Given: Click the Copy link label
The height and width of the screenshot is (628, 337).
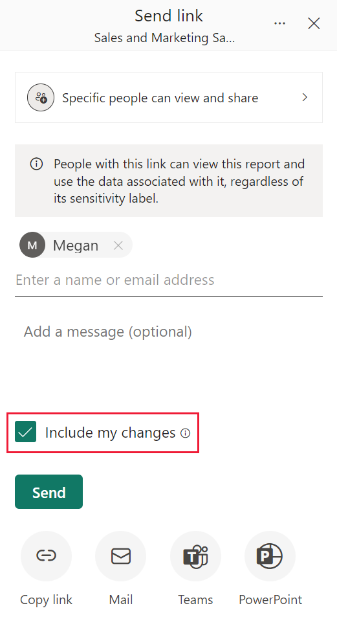Looking at the screenshot, I should click(46, 600).
